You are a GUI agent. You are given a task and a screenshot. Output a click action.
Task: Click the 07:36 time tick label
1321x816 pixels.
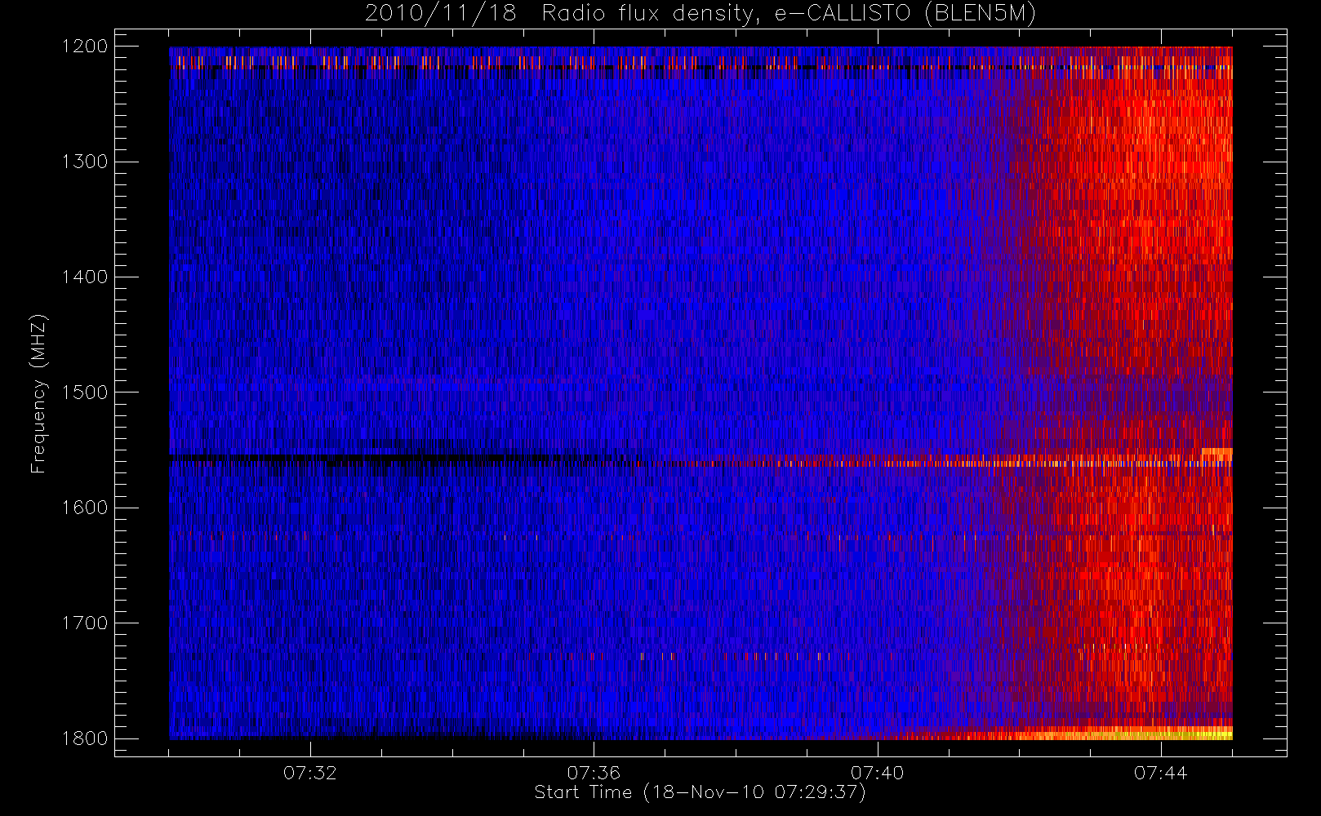[594, 773]
